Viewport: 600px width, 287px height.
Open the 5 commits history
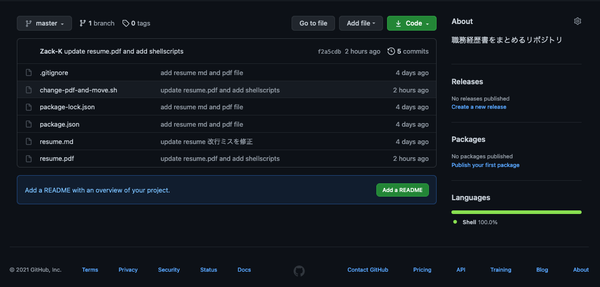408,51
